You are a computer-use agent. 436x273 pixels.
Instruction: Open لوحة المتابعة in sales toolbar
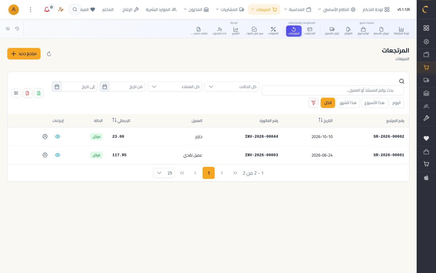click(x=401, y=31)
